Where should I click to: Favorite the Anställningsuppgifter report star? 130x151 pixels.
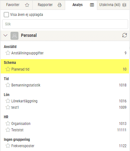tap(8, 53)
